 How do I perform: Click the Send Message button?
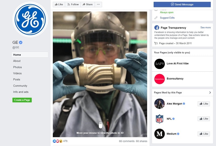click(182, 4)
